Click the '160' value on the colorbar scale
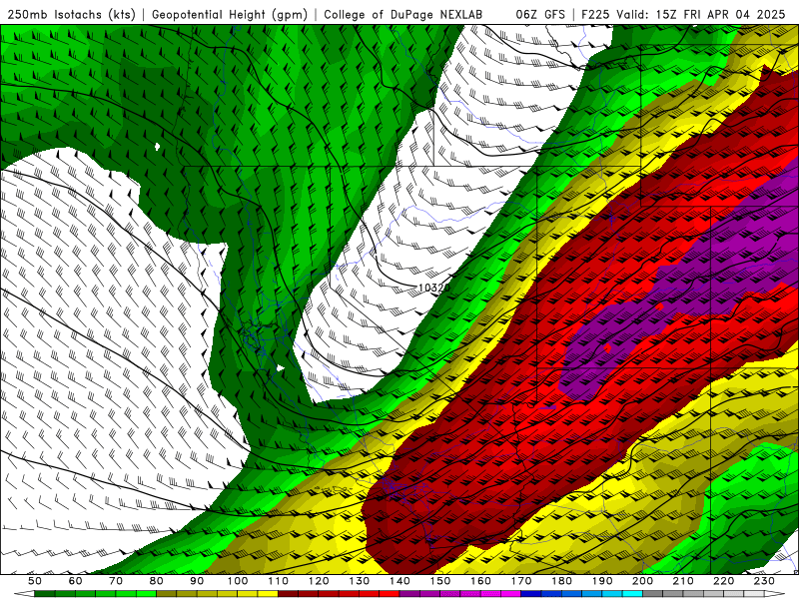The height and width of the screenshot is (599, 799). click(480, 581)
